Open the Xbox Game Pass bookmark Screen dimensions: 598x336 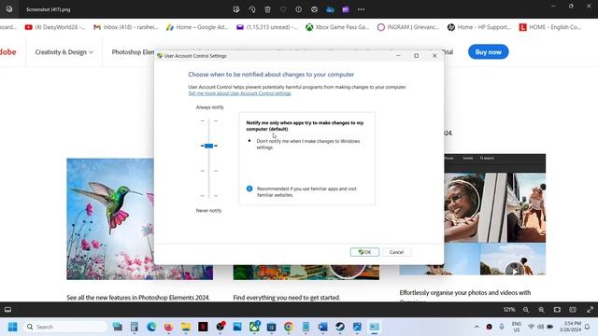tap(337, 27)
